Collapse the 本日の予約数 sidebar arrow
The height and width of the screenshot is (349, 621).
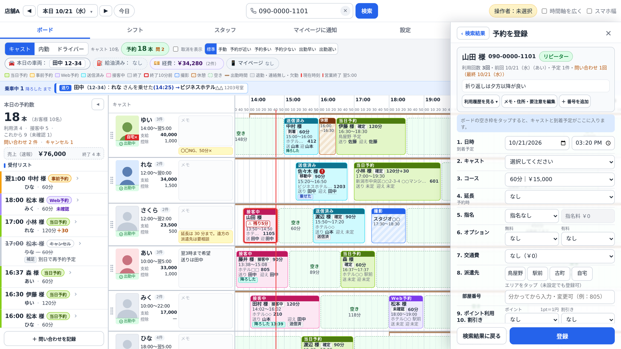click(x=98, y=104)
